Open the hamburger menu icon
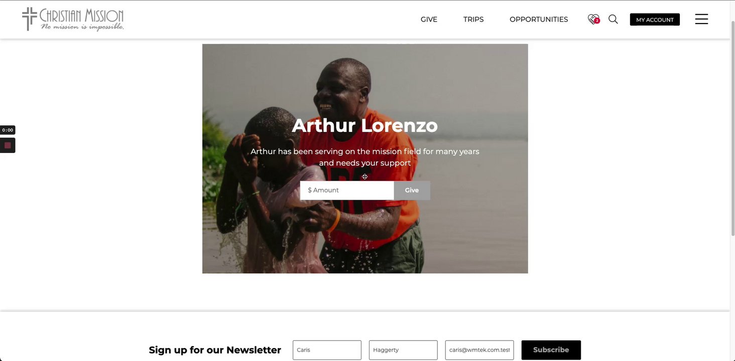Viewport: 735px width, 361px height. 701,19
